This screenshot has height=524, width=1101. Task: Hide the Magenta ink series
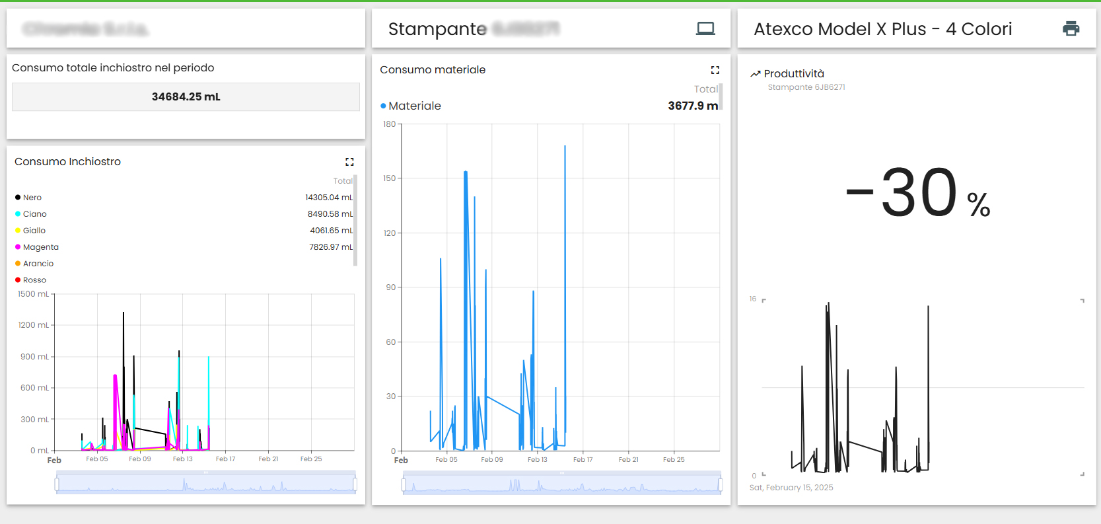point(40,247)
